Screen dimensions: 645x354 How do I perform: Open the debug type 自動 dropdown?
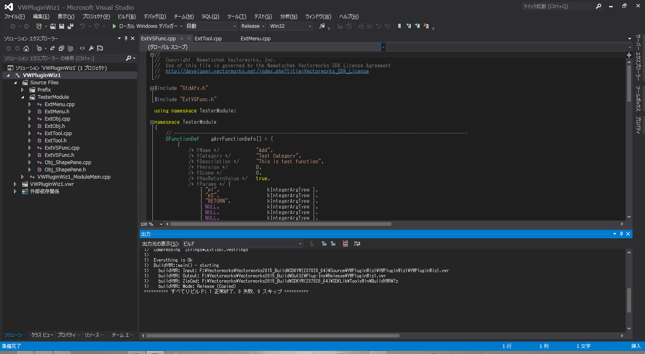tap(211, 26)
